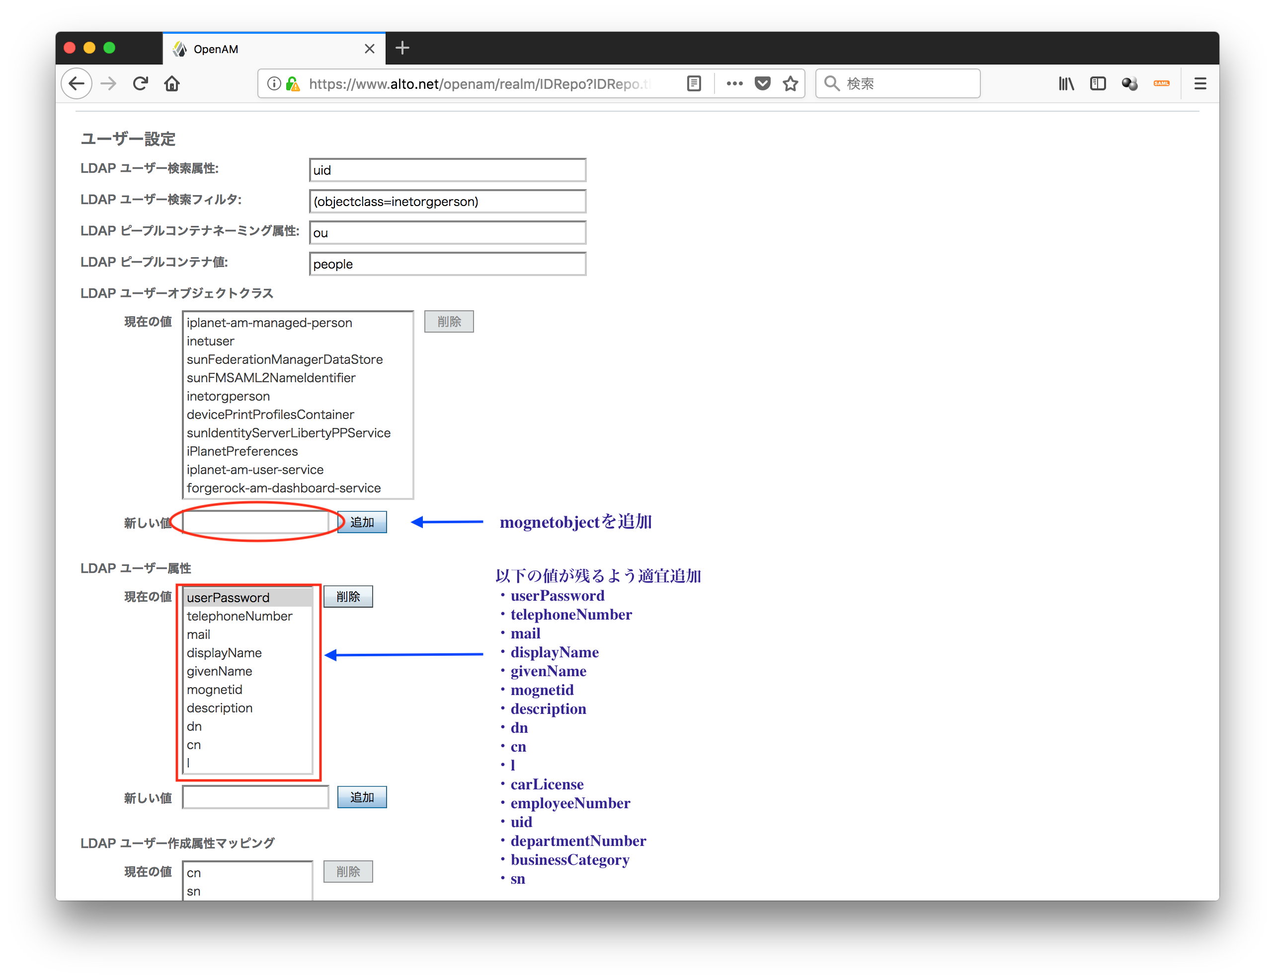Go to the browser home page
The width and height of the screenshot is (1275, 980).
click(171, 83)
